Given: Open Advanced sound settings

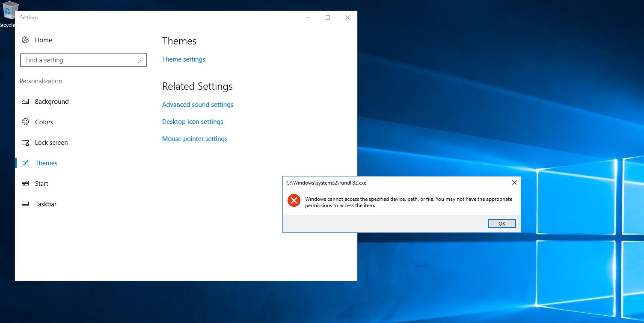Looking at the screenshot, I should (197, 104).
